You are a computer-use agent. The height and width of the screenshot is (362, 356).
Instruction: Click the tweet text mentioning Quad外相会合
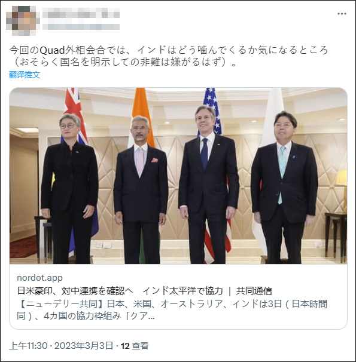[168, 50]
